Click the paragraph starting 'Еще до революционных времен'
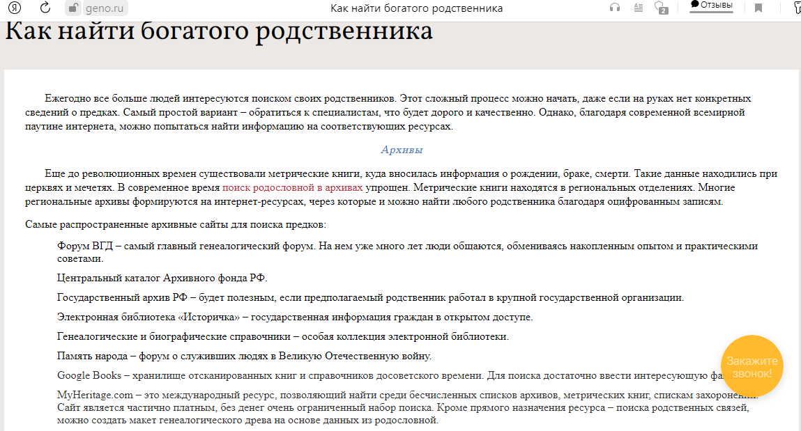 pyautogui.click(x=401, y=188)
